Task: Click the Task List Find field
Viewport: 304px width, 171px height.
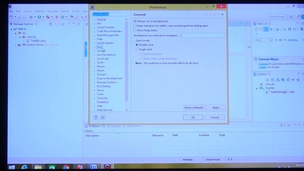Action: point(263,40)
